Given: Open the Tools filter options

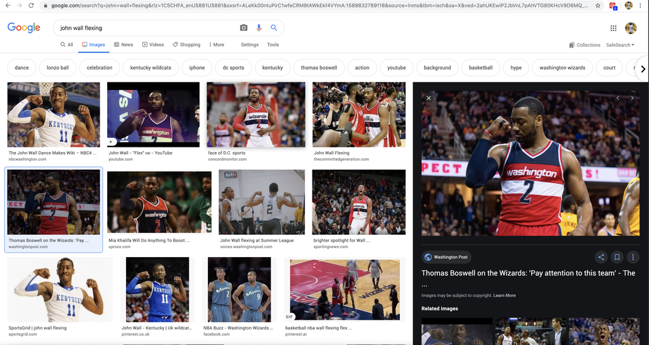Looking at the screenshot, I should pos(273,44).
